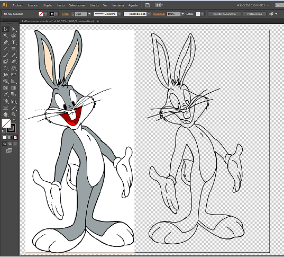The image size is (284, 257).
Task: Select the Pen tool
Action: [x=5, y=42]
